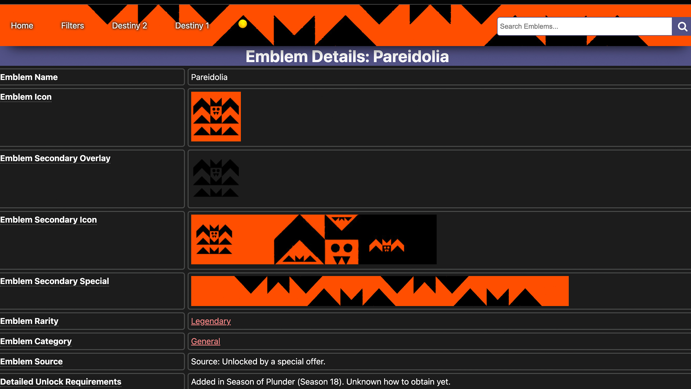This screenshot has width=691, height=389.
Task: Click the Detailed Unlock Requirements label
Action: pyautogui.click(x=60, y=381)
